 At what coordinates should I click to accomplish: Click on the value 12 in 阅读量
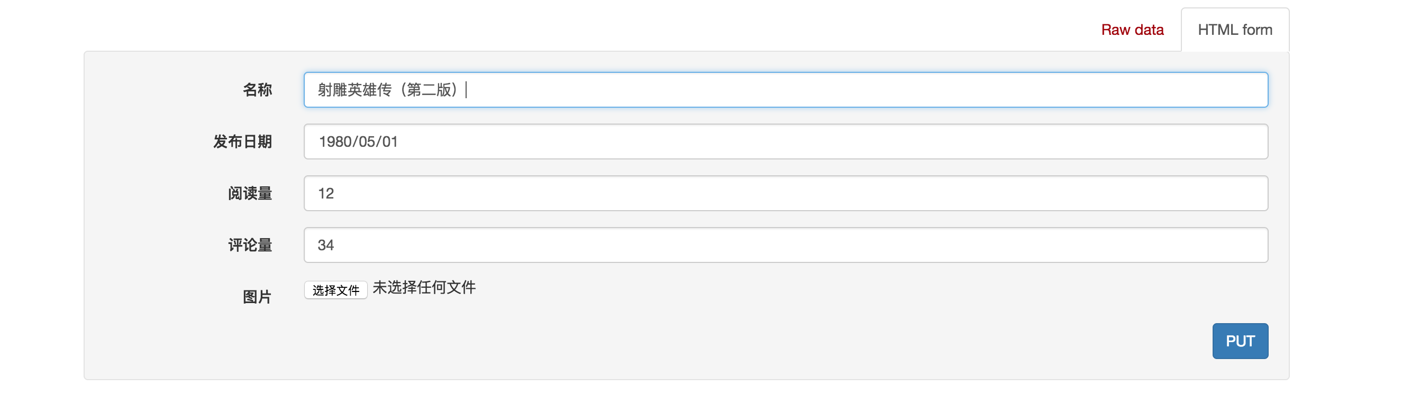pyautogui.click(x=325, y=193)
